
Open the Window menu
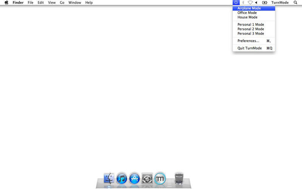75,3
